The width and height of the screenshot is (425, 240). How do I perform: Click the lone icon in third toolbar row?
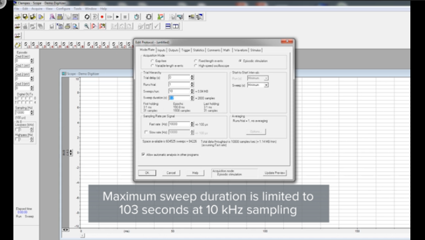click(x=17, y=35)
